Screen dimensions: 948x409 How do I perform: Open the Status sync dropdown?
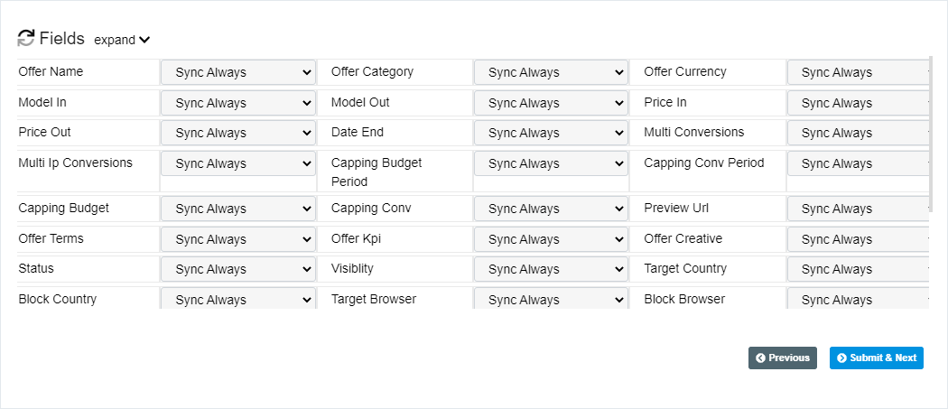[237, 269]
